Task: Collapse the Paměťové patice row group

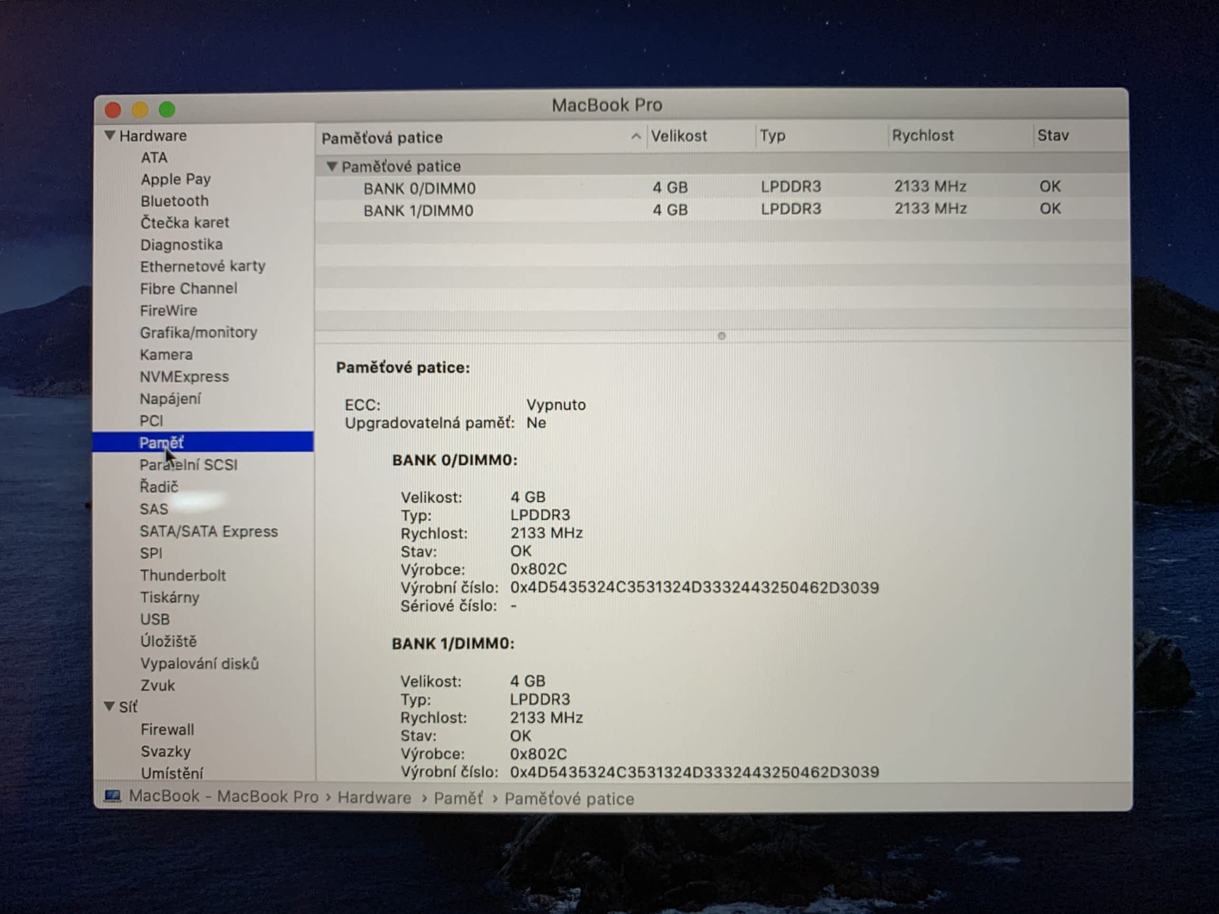Action: (x=331, y=167)
